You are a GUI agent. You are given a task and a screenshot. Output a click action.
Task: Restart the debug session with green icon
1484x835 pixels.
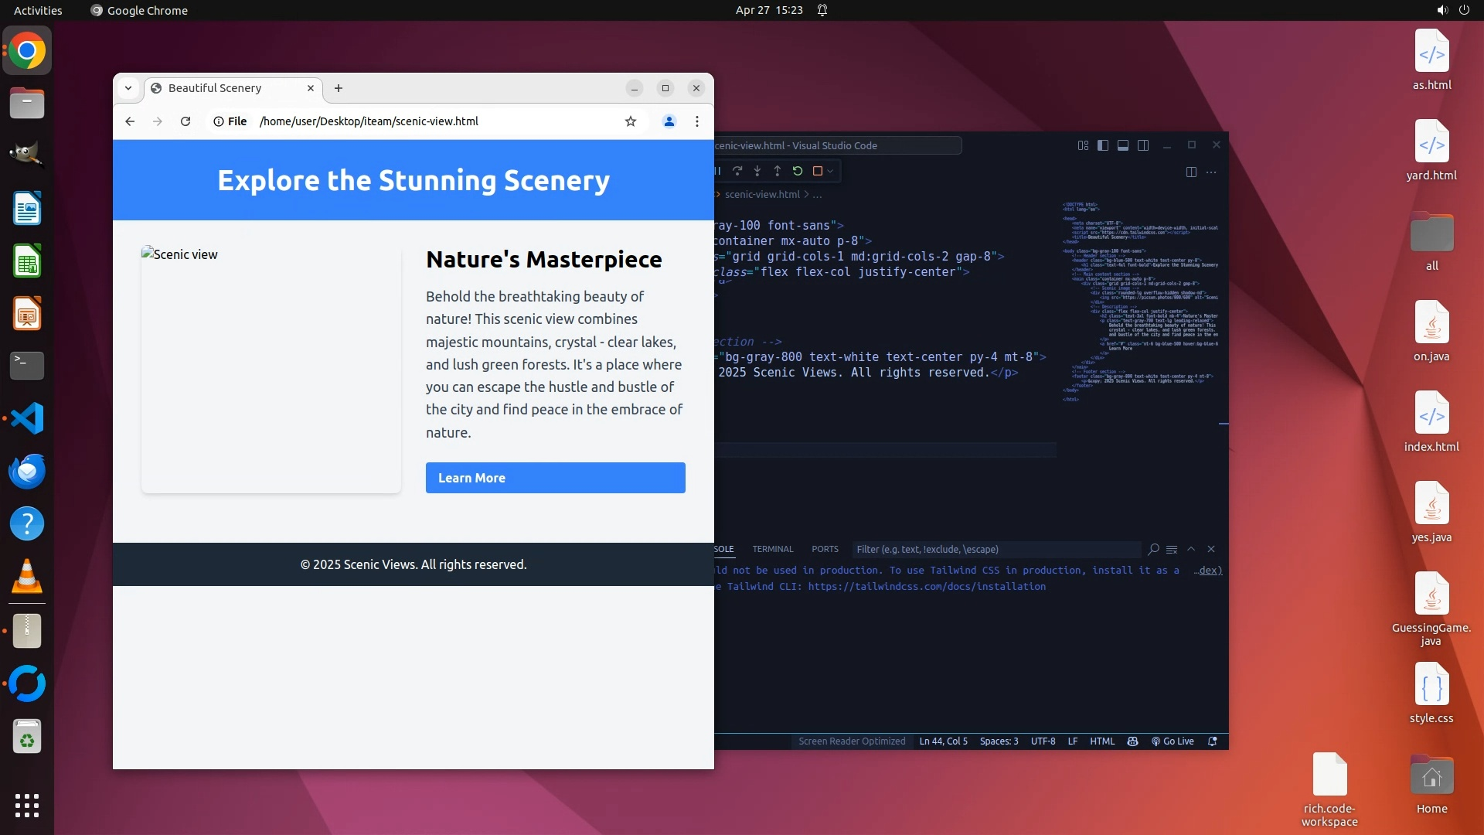point(798,171)
